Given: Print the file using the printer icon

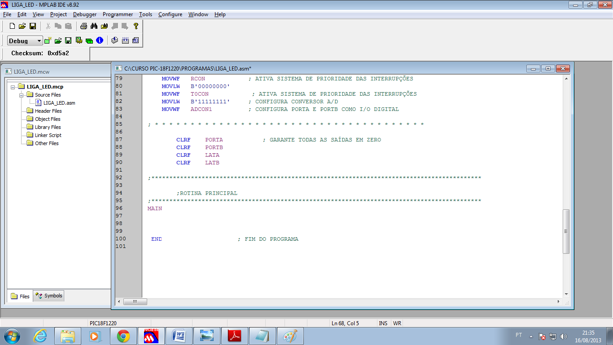Looking at the screenshot, I should (83, 26).
